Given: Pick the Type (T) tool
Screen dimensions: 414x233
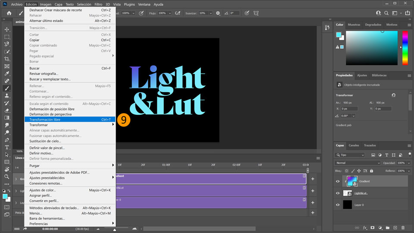Looking at the screenshot, I should click(x=7, y=147).
